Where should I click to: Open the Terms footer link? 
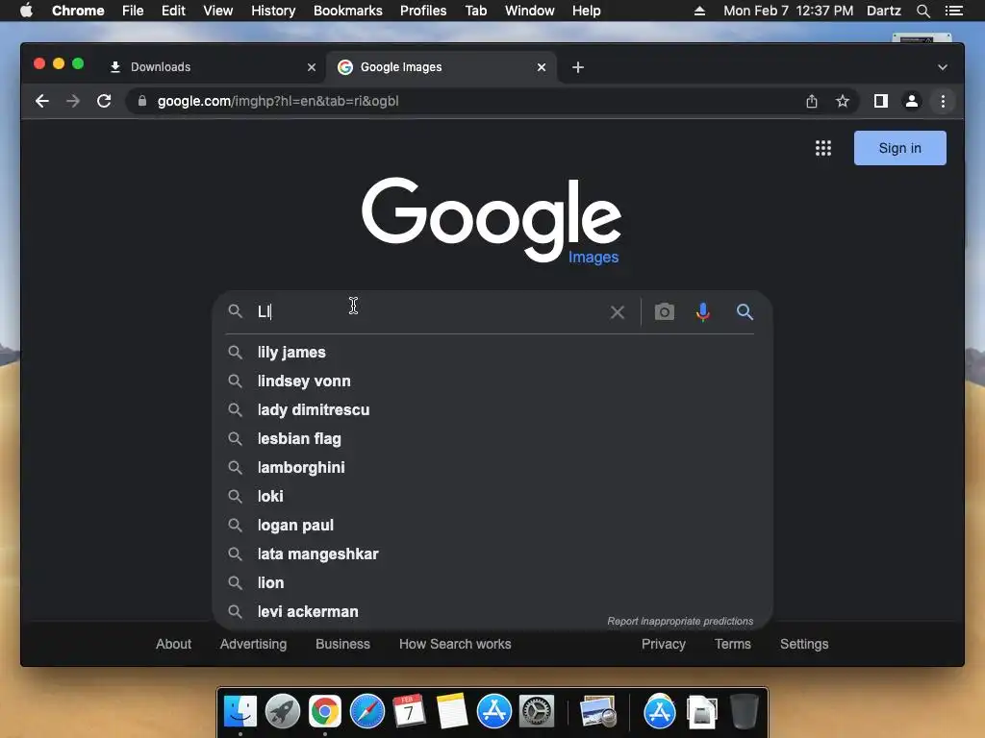point(732,644)
